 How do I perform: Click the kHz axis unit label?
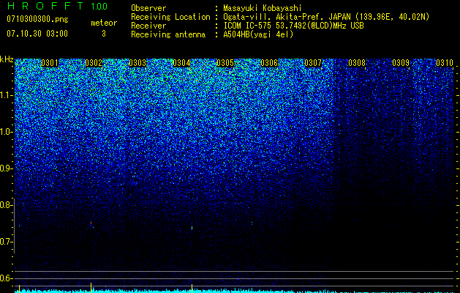(x=7, y=59)
